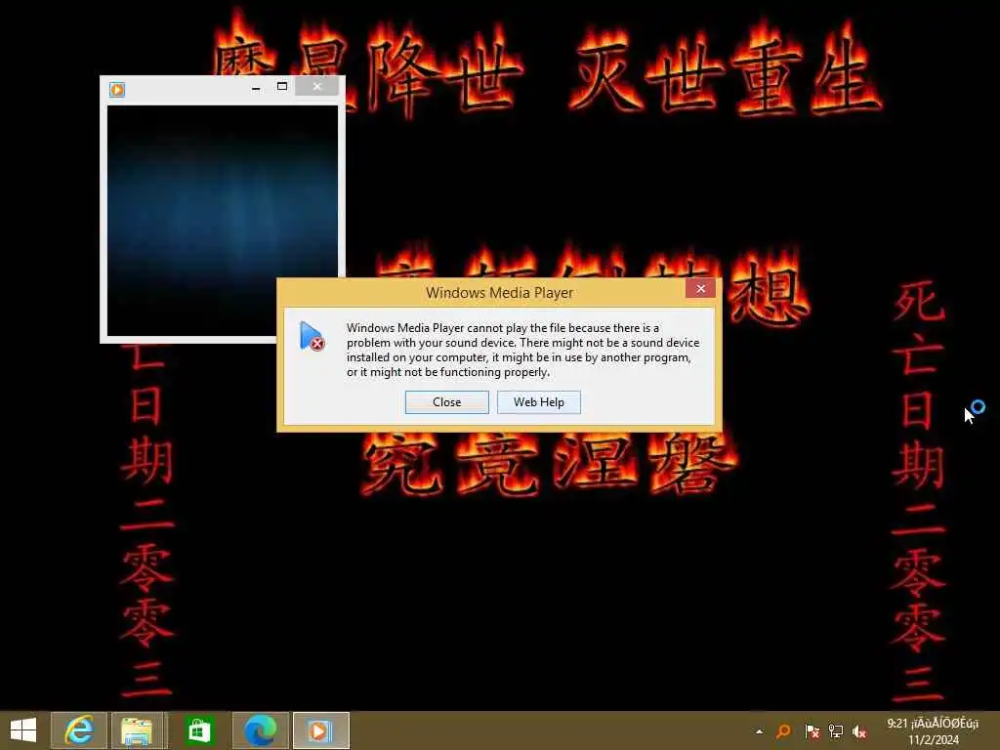Show hidden system tray icons

[759, 731]
